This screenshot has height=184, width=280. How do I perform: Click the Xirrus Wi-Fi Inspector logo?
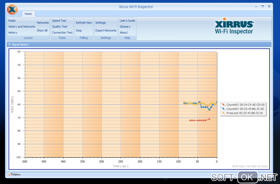(234, 26)
